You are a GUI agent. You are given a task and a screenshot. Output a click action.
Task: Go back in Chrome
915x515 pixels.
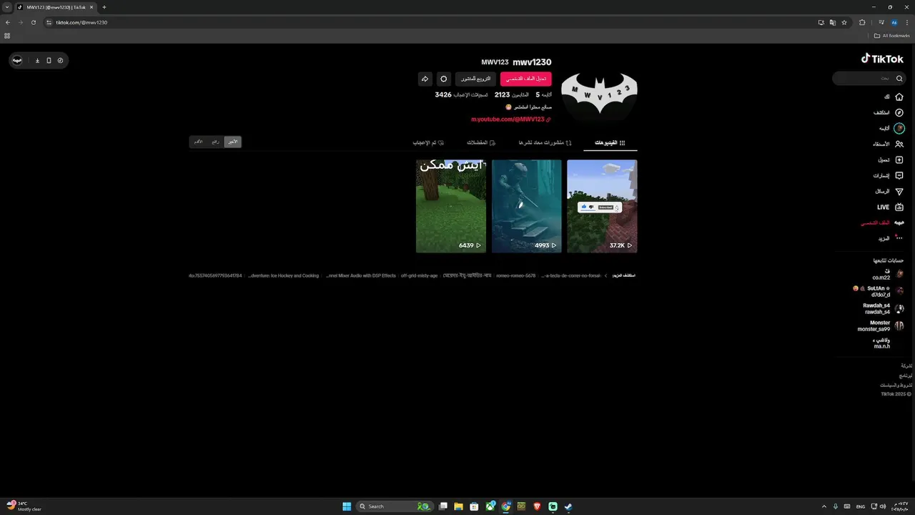[x=8, y=22]
